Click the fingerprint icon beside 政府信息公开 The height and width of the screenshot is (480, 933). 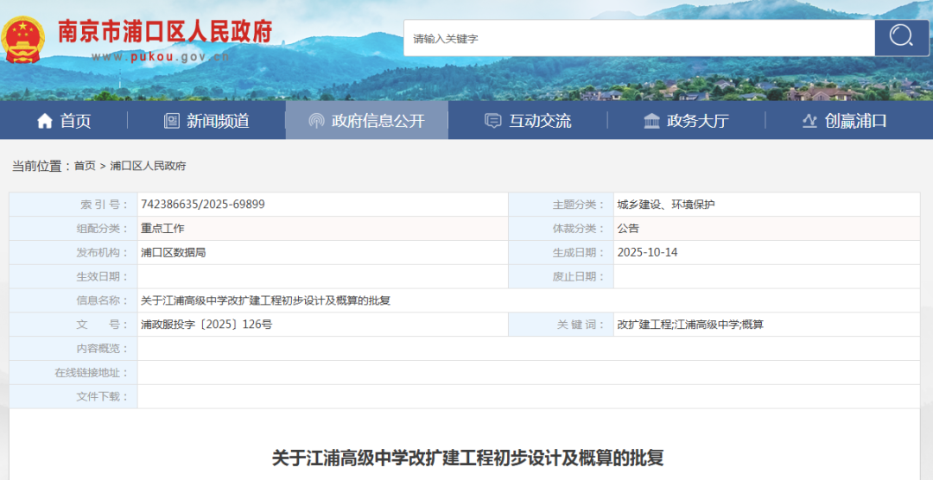[x=316, y=121]
